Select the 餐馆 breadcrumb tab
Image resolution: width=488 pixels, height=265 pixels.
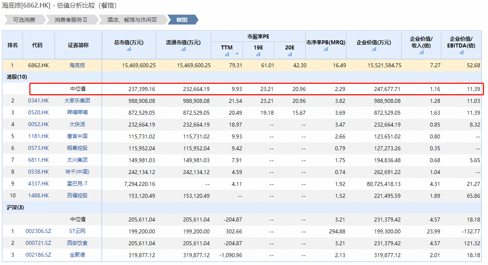[182, 20]
